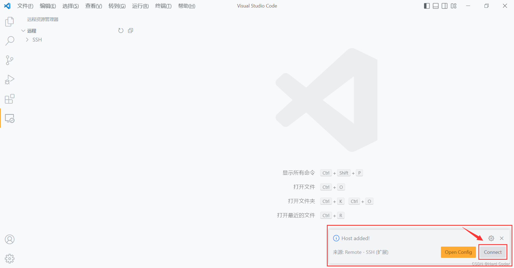Click the VS Code logo in title bar
This screenshot has width=514, height=268.
pyautogui.click(x=7, y=6)
